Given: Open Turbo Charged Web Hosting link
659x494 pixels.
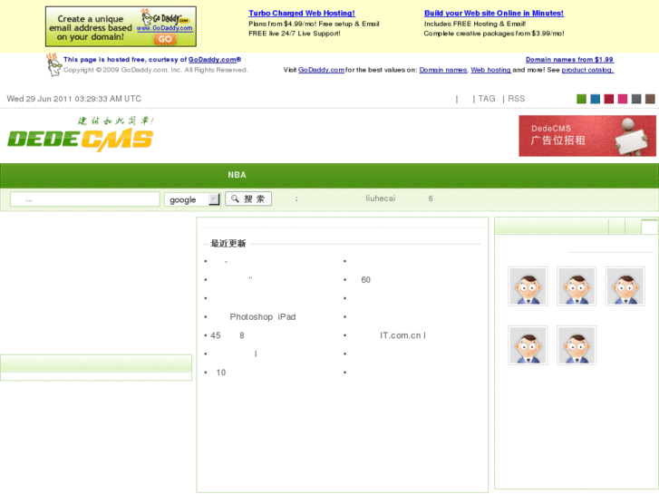Looking at the screenshot, I should [x=302, y=14].
